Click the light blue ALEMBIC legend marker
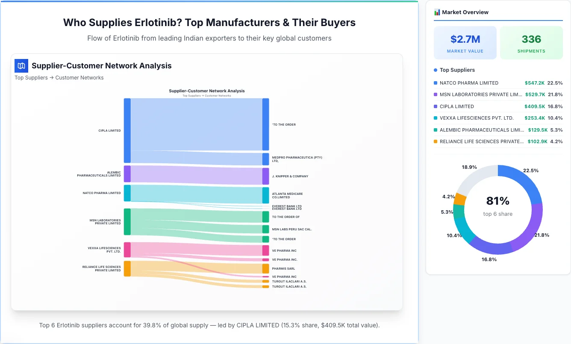The width and height of the screenshot is (571, 344). pos(435,130)
